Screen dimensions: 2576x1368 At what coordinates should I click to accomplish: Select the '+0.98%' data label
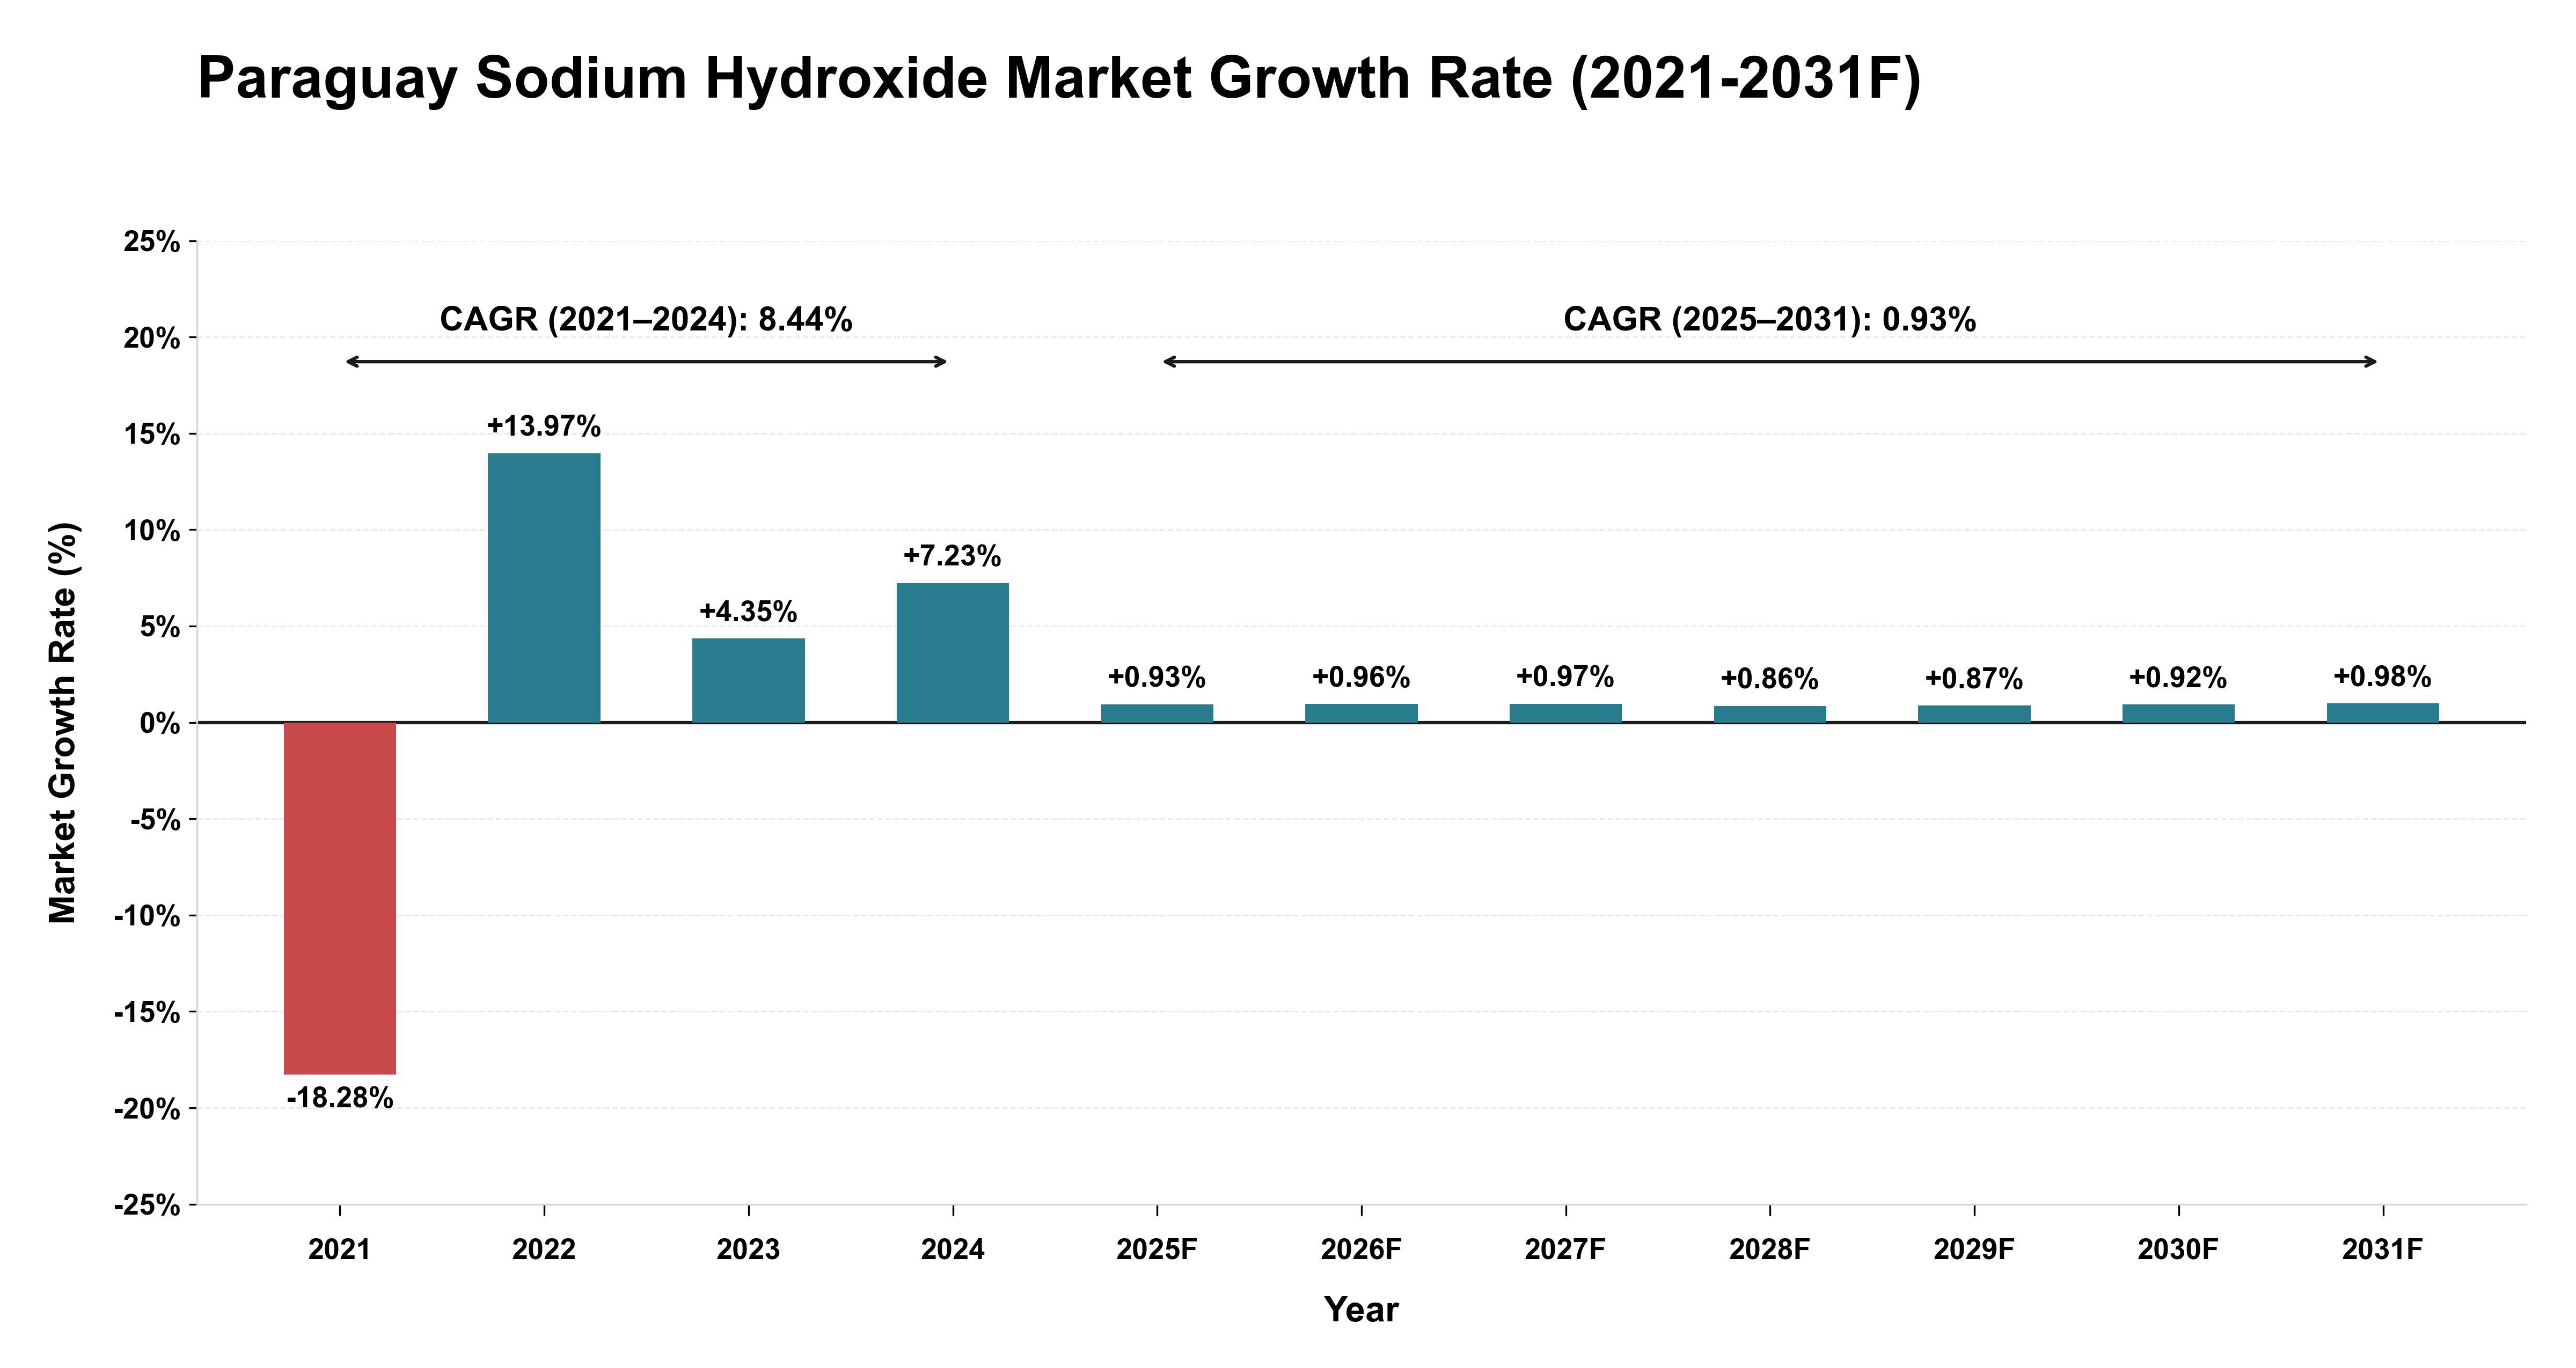(2382, 677)
